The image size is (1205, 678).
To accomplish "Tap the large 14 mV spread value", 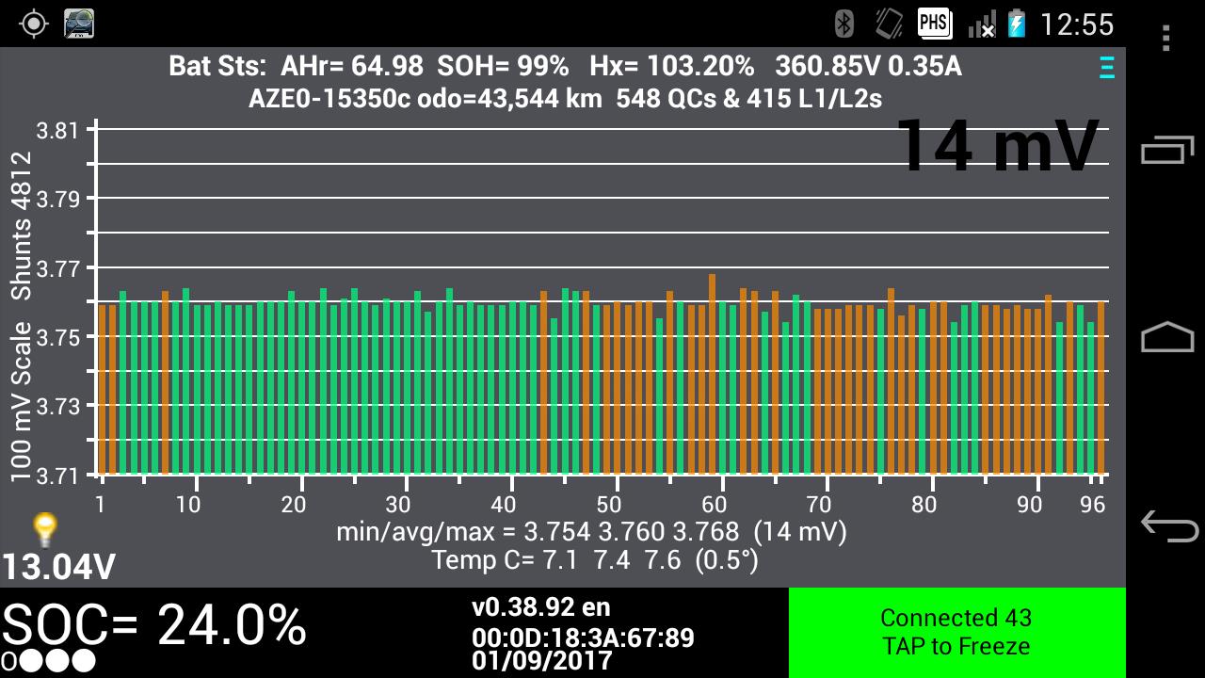I will [x=998, y=146].
